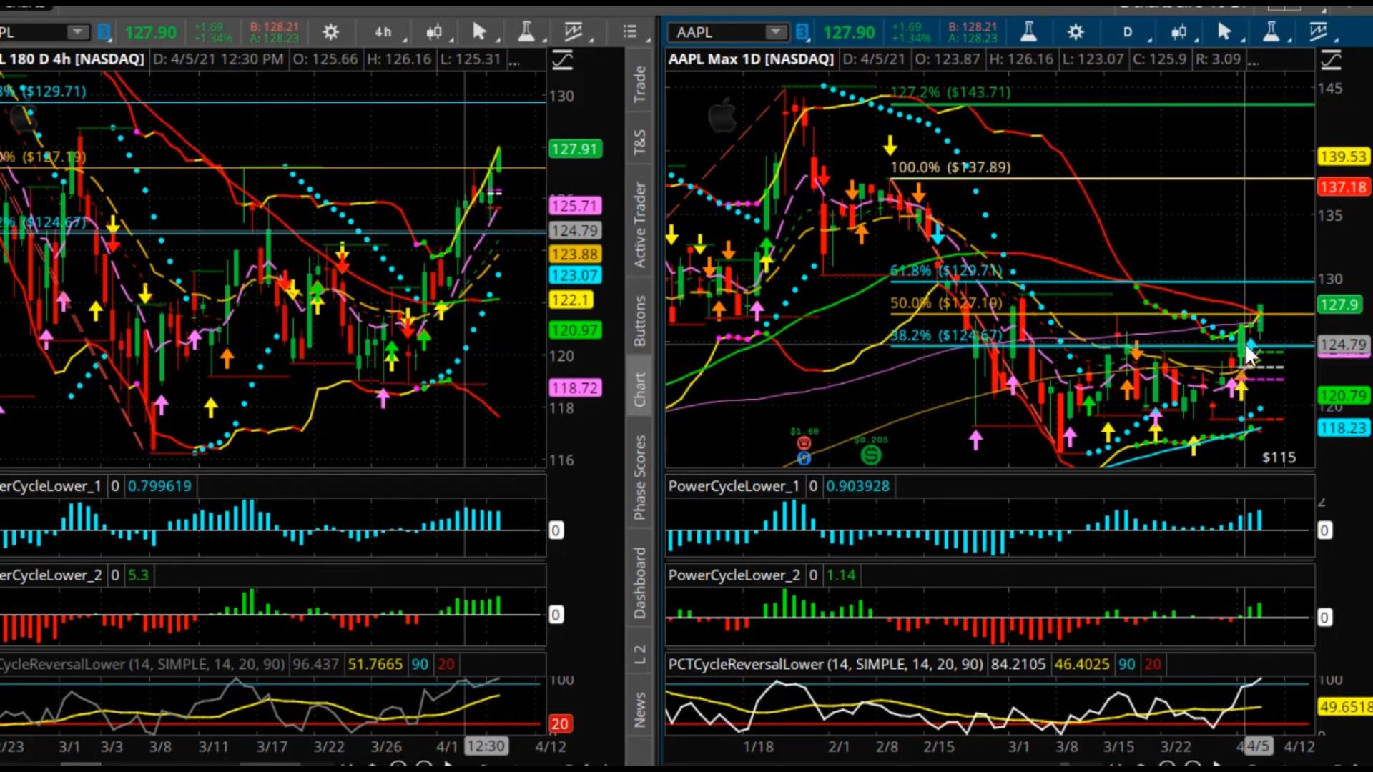
Task: Open D timeframe selector on right chart
Action: [x=1128, y=32]
